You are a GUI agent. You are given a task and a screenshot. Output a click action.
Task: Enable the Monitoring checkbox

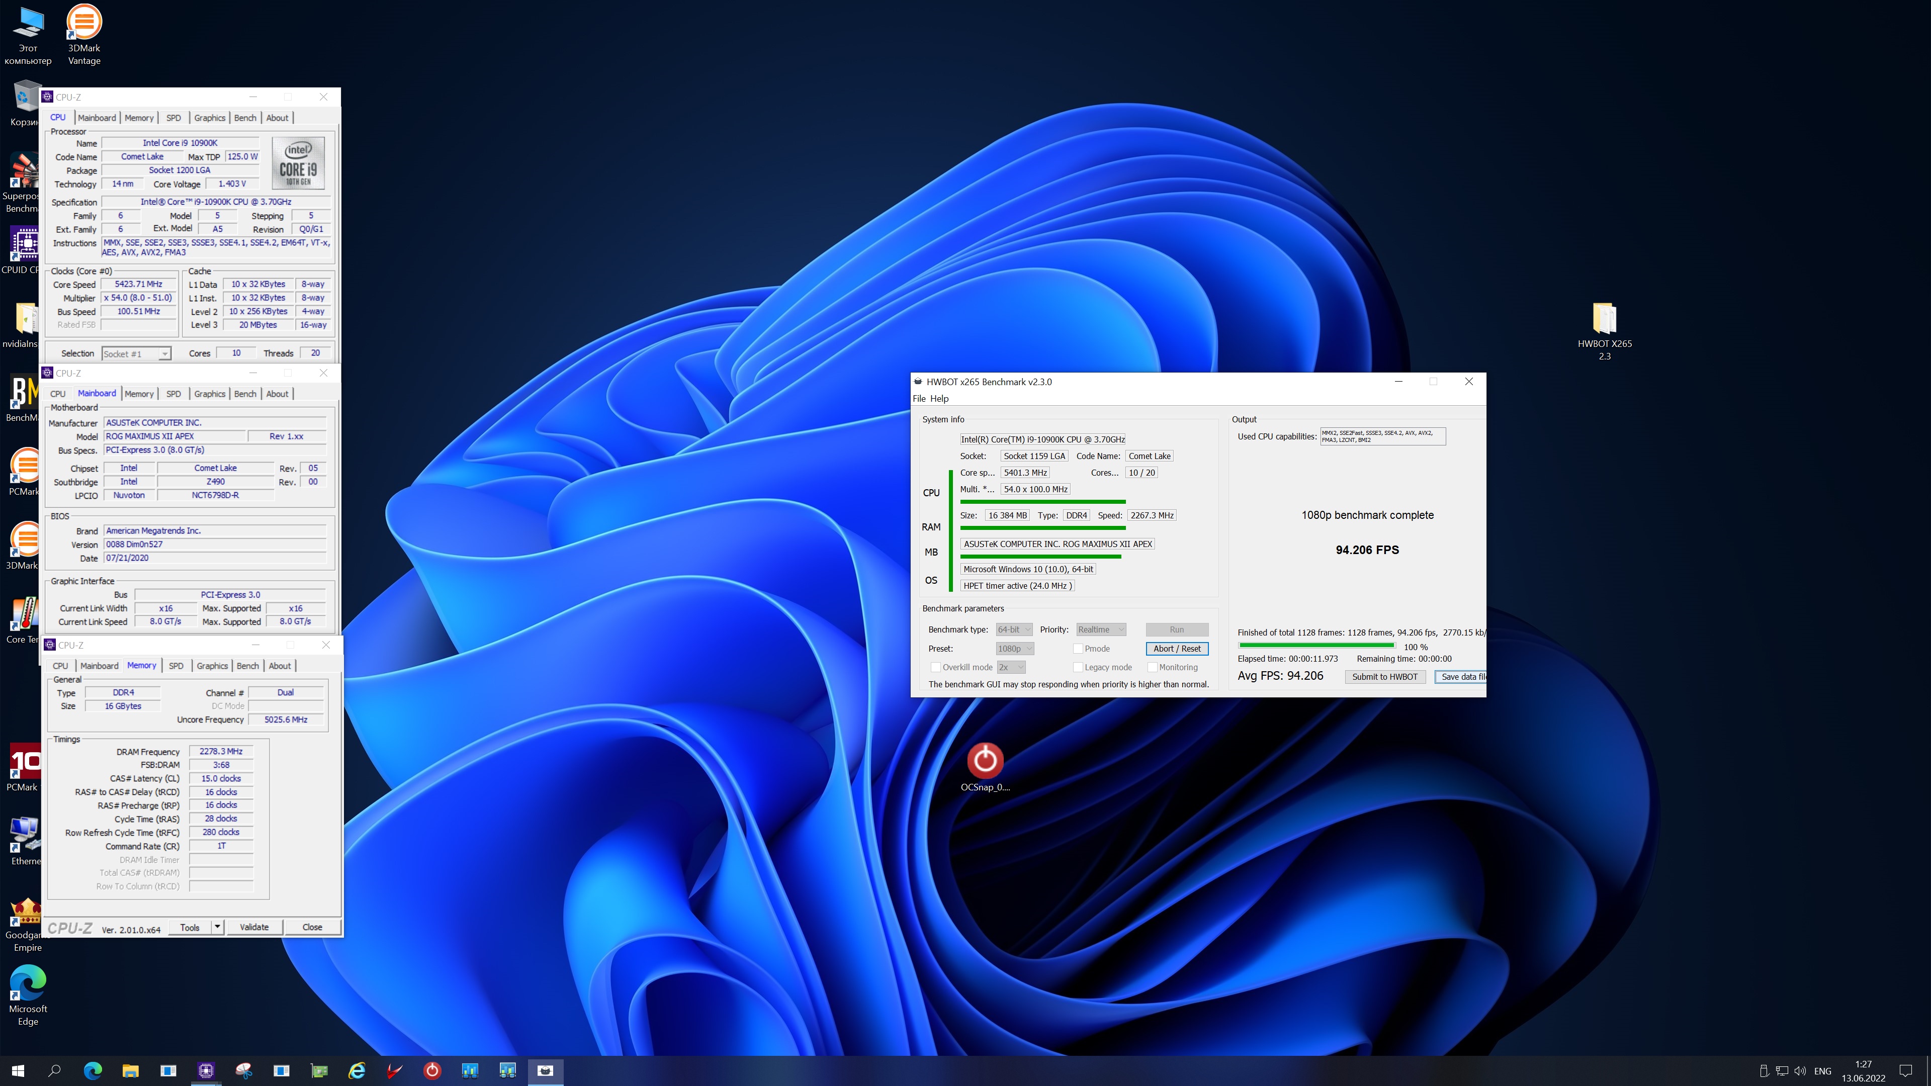pos(1153,667)
